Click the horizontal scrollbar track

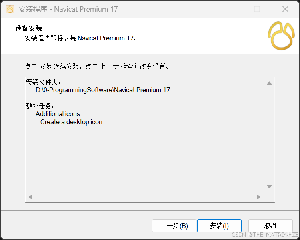(x=144, y=197)
